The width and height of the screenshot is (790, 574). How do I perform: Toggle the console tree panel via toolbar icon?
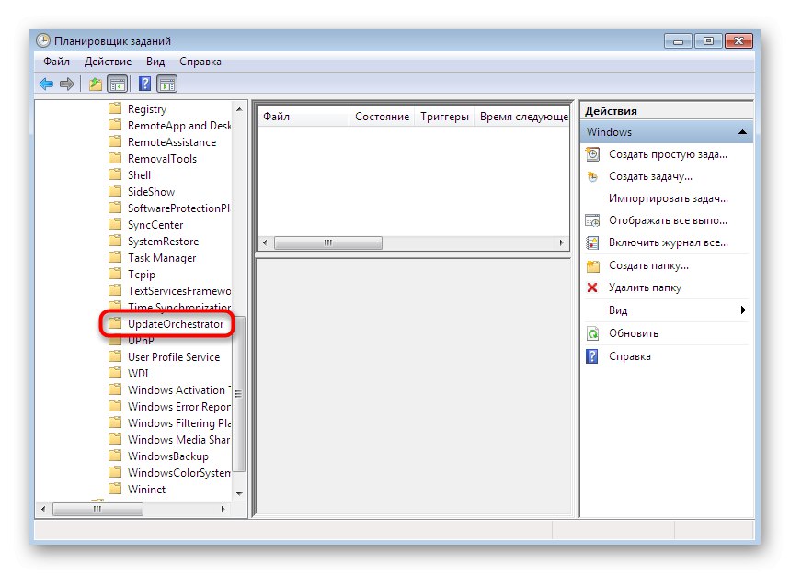point(117,84)
